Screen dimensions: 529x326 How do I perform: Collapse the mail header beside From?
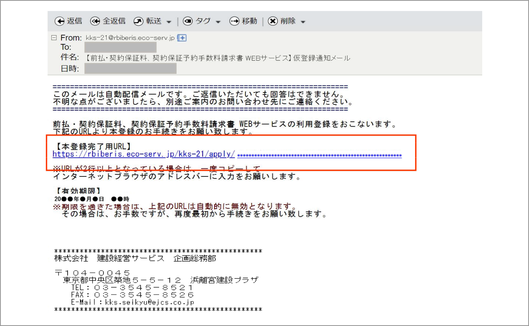point(54,38)
